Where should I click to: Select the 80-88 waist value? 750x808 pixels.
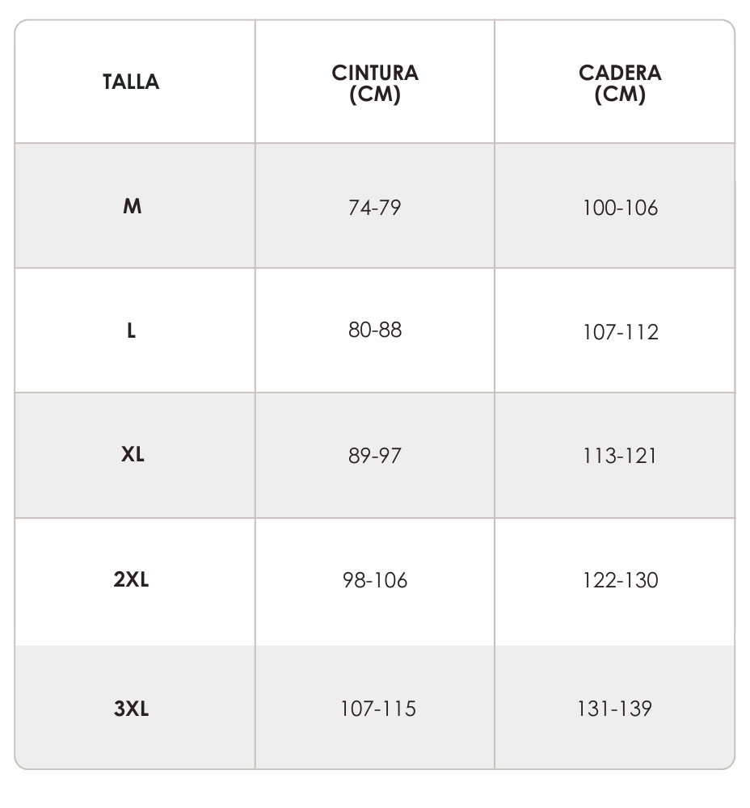coord(375,330)
